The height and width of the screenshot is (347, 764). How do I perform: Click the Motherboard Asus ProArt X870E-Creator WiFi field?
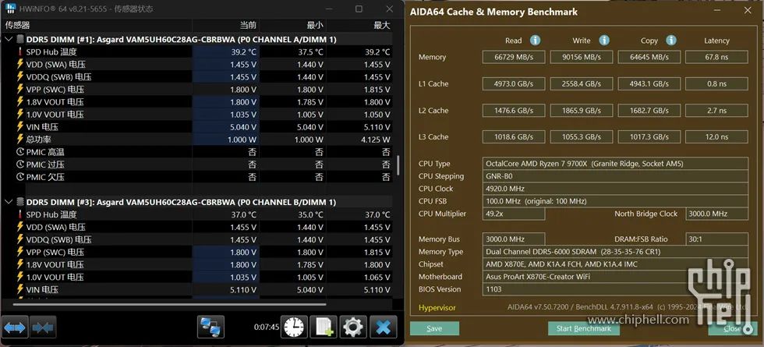pyautogui.click(x=615, y=276)
